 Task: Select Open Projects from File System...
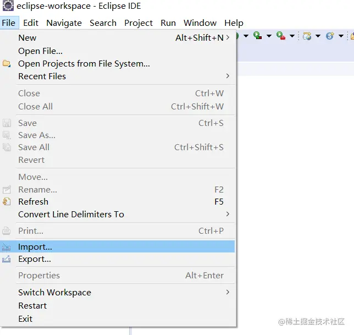point(118,63)
